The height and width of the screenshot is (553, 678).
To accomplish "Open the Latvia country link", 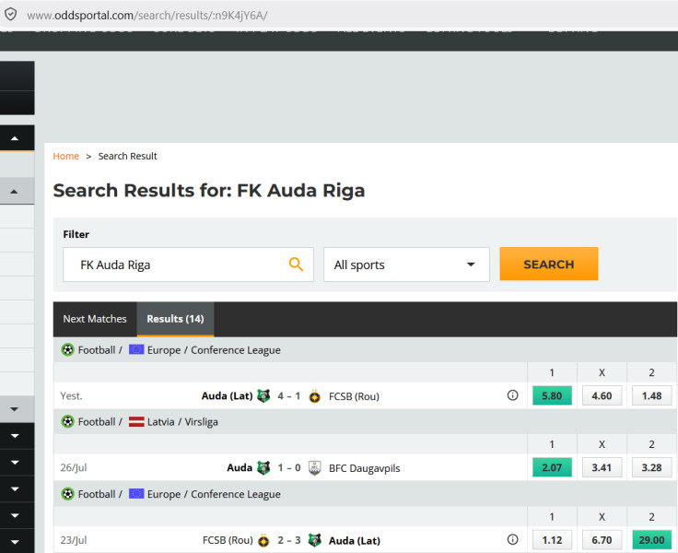I will point(160,422).
